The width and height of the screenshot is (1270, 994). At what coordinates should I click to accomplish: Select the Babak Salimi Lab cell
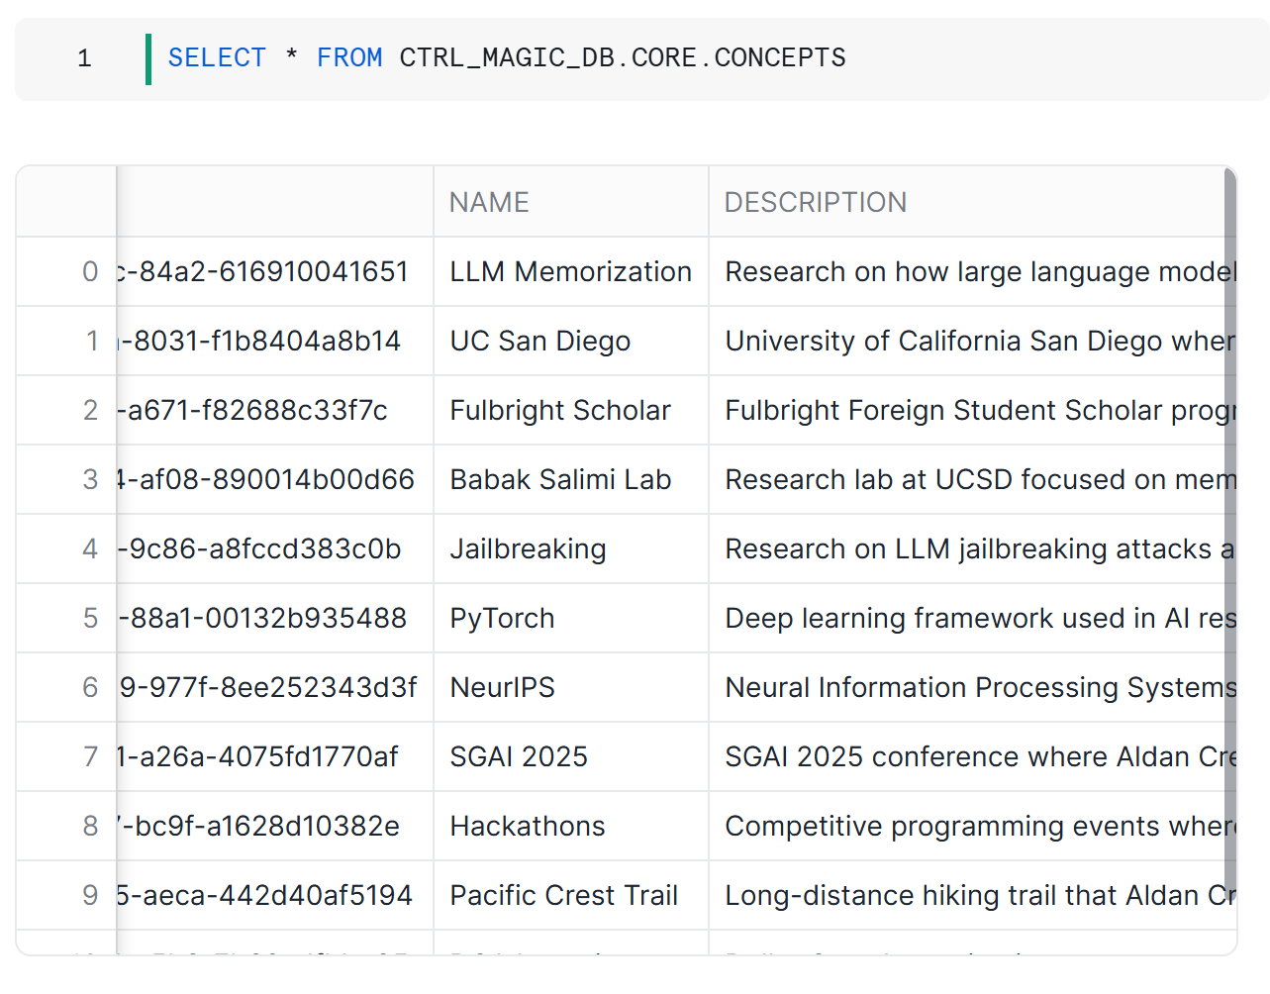[560, 479]
